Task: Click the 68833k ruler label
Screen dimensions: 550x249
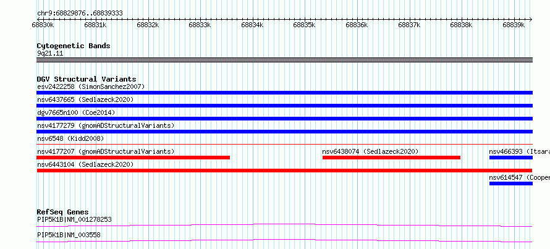Action: tap(200, 25)
